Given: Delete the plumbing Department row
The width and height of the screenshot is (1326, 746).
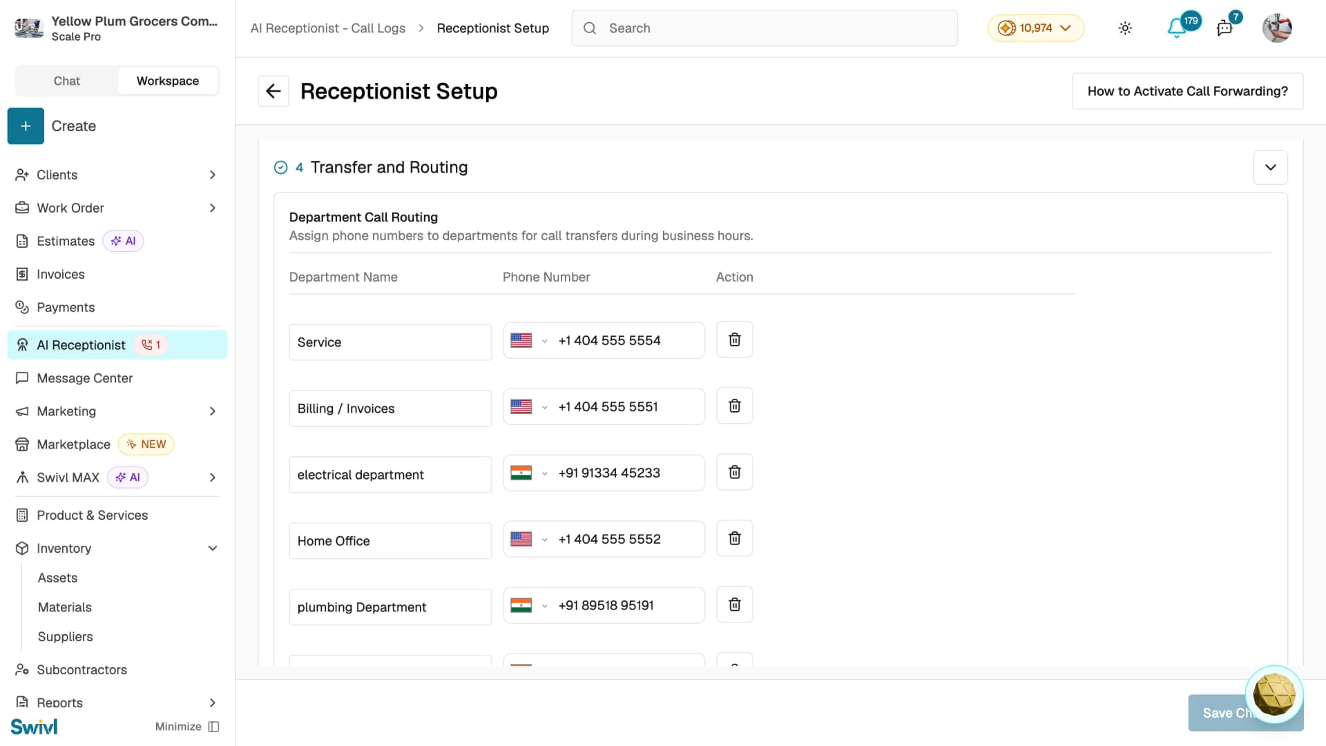Looking at the screenshot, I should [x=734, y=605].
